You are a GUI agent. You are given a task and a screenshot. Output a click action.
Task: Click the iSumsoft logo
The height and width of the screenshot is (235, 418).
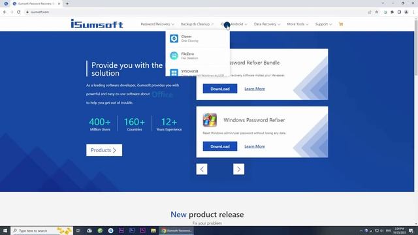click(97, 23)
